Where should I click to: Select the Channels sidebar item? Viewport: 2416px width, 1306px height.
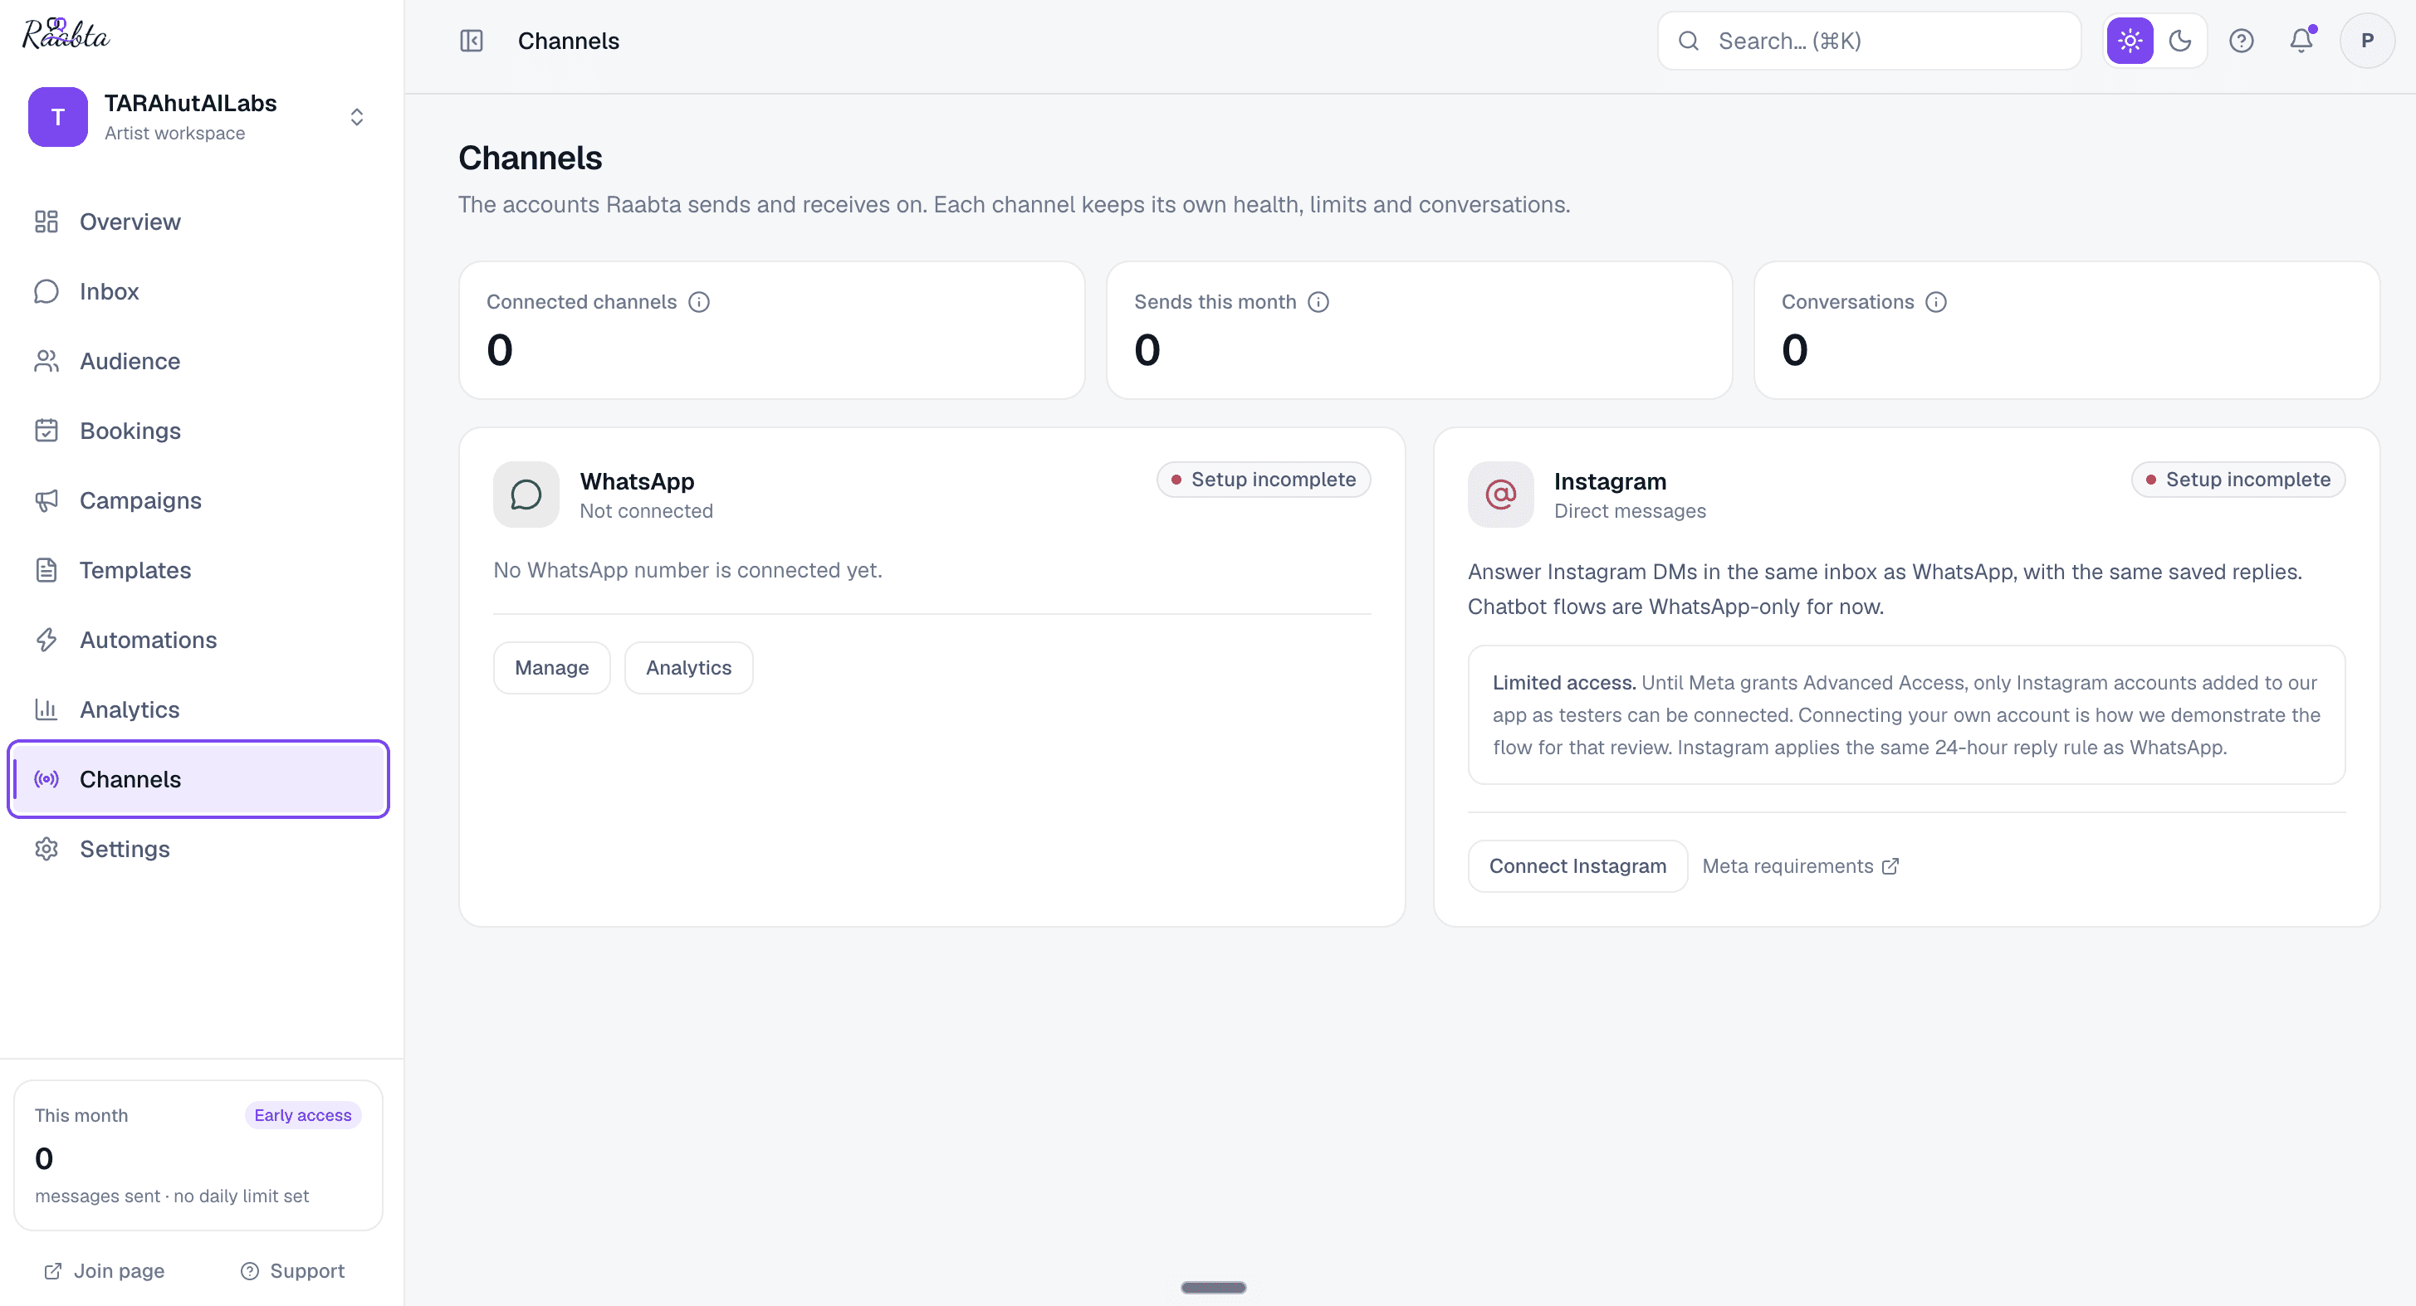tap(198, 779)
